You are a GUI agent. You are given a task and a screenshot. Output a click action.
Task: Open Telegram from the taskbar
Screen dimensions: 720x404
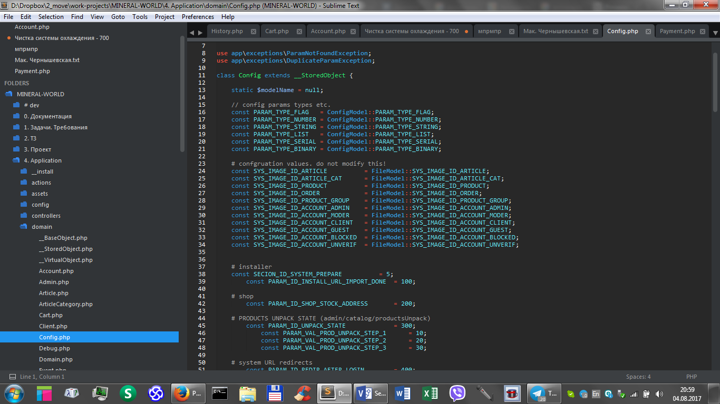(538, 393)
